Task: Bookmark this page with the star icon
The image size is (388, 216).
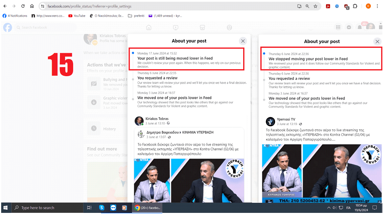Action: pos(315,6)
